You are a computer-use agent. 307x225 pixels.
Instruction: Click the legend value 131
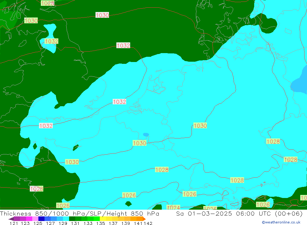click(75, 223)
